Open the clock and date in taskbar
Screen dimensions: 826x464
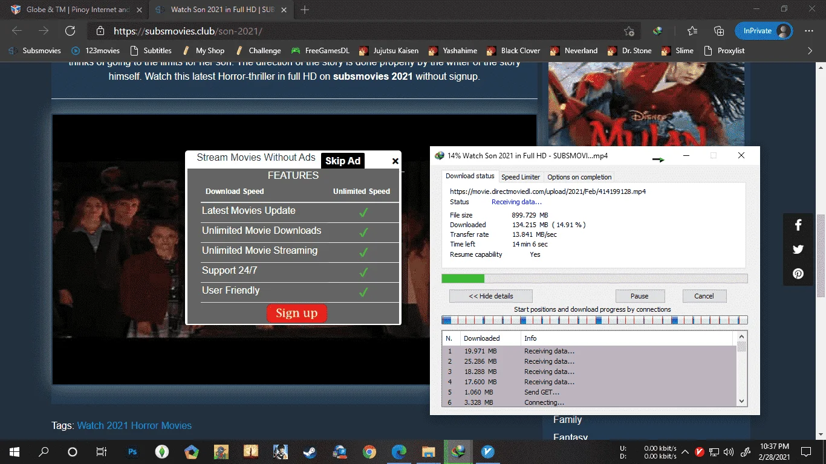pos(775,451)
